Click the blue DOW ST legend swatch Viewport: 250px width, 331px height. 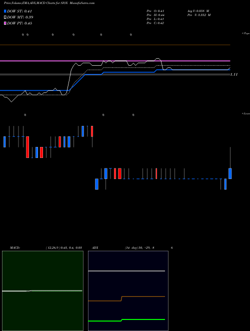pyautogui.click(x=5, y=11)
